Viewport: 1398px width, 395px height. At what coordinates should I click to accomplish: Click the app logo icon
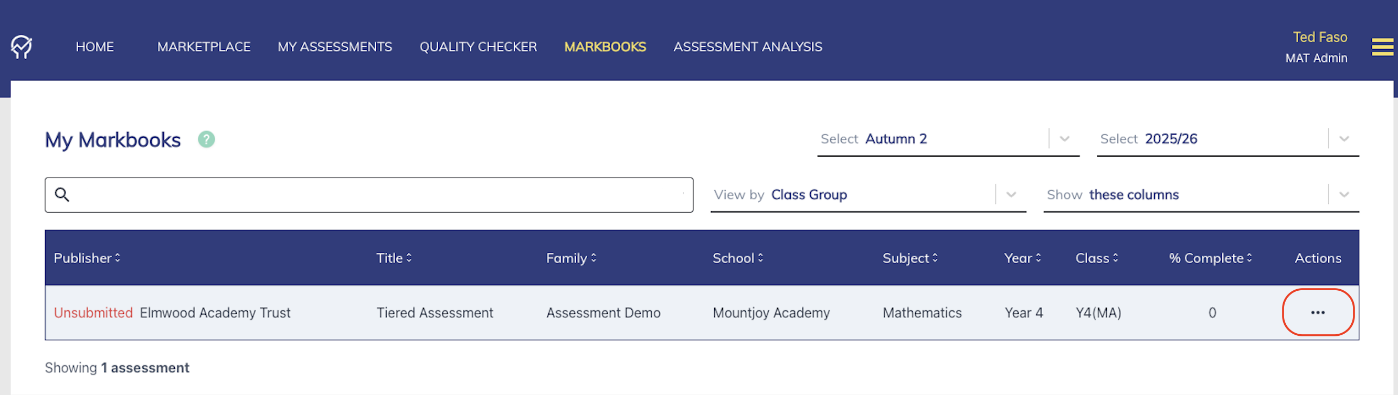click(x=22, y=47)
